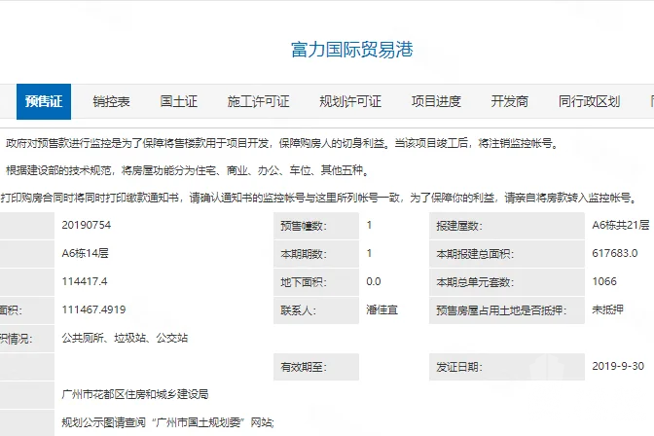Select contact name 潘佳宜

(x=382, y=309)
